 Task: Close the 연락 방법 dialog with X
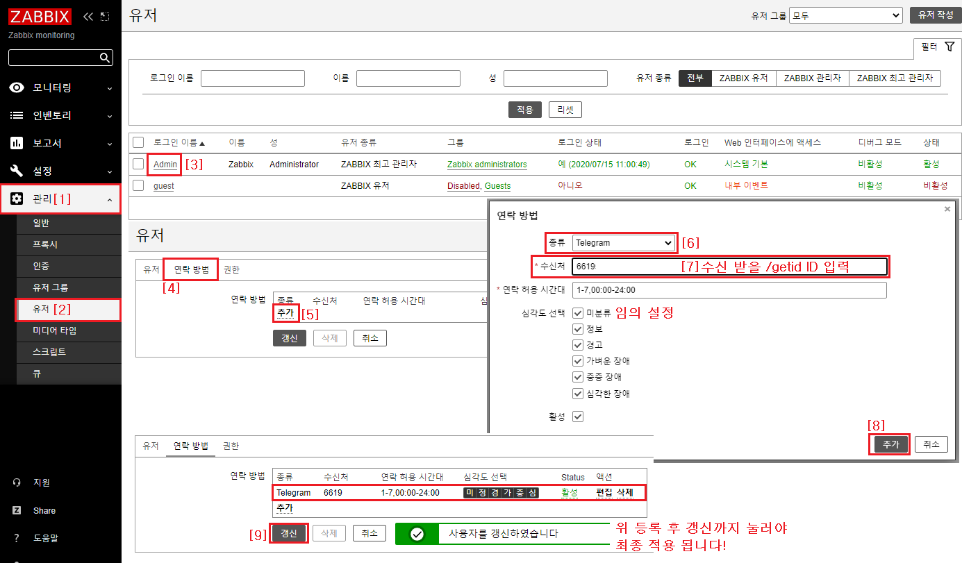(947, 209)
